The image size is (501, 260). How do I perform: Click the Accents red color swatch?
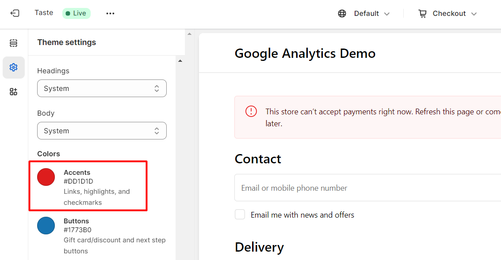[46, 177]
